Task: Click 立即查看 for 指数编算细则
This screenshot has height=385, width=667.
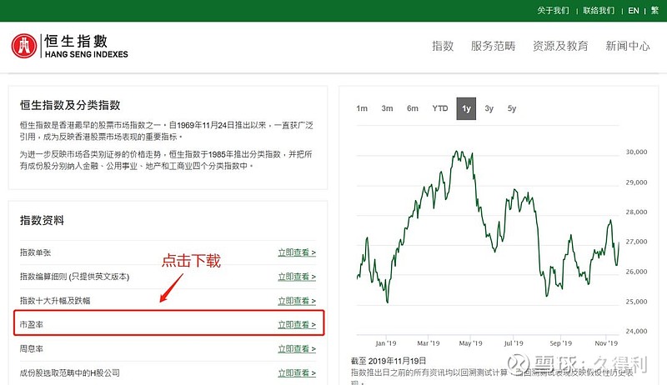Action: coord(297,277)
